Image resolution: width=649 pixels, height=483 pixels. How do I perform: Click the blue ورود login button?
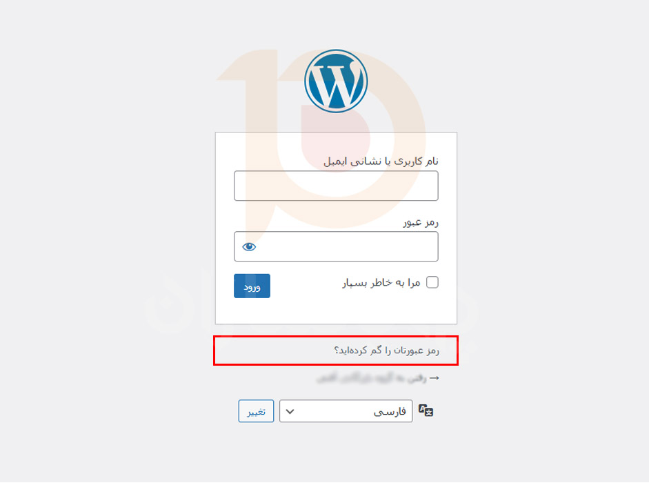(252, 286)
